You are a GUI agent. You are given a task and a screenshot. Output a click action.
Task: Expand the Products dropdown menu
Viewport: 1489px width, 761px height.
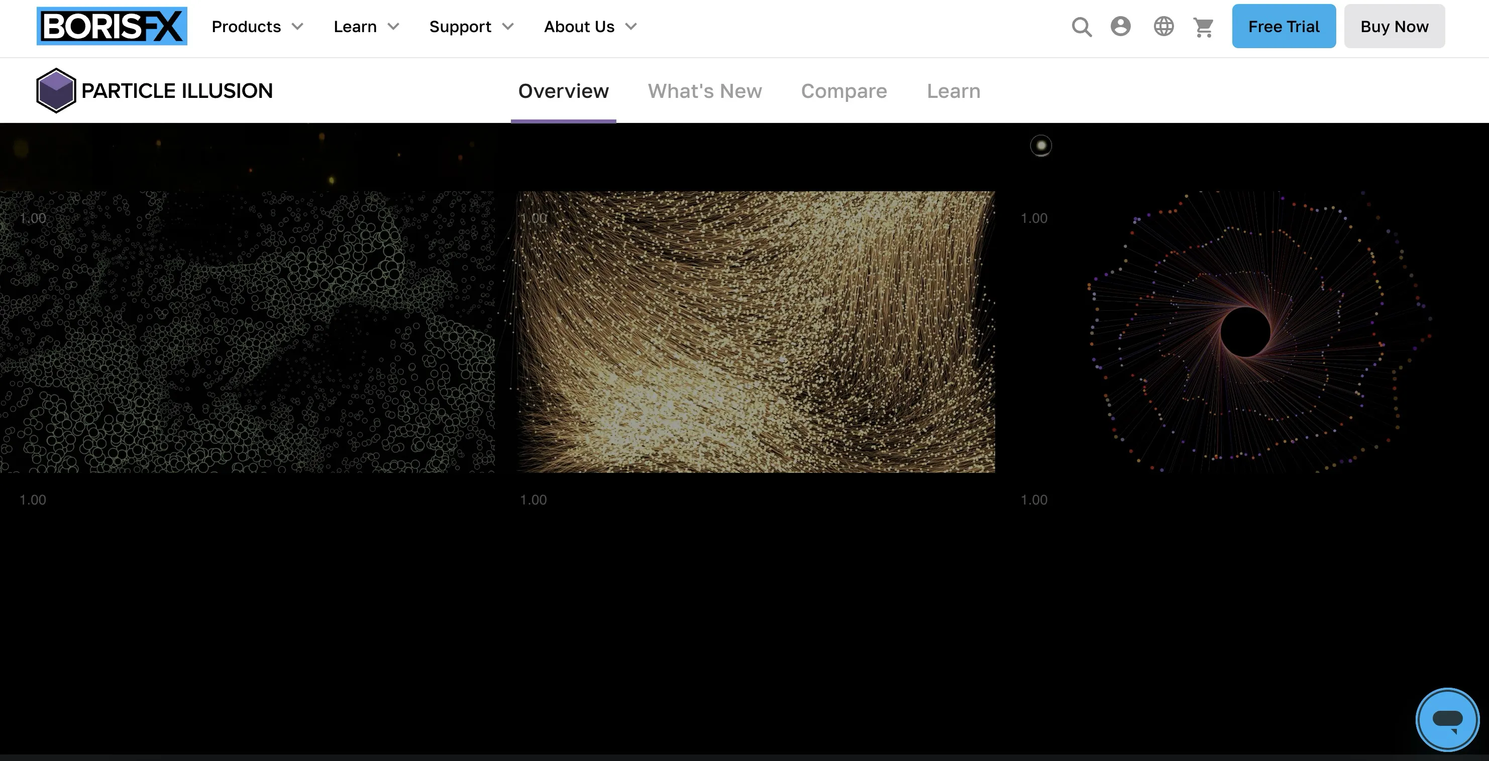tap(257, 27)
